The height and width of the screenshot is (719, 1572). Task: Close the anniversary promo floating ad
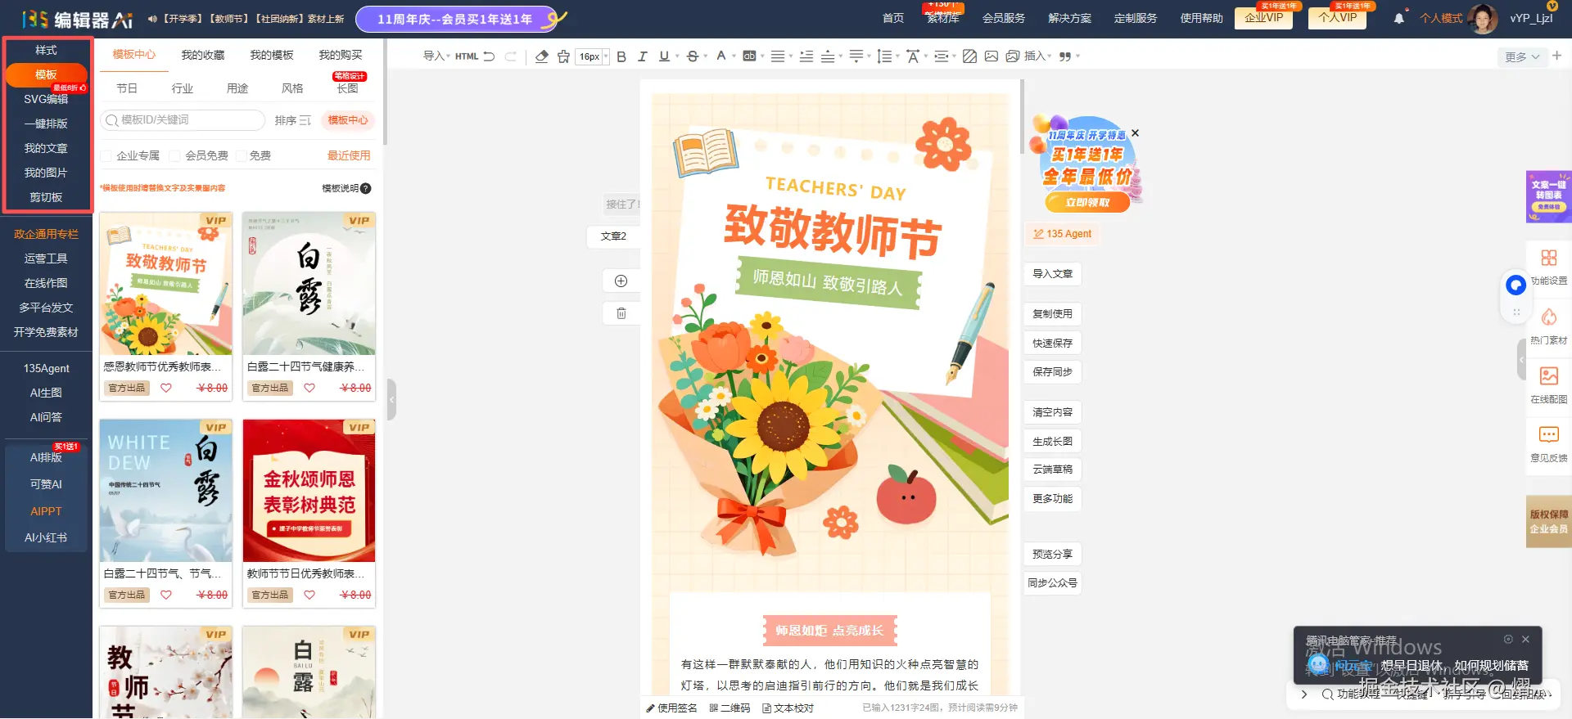[x=1135, y=133]
